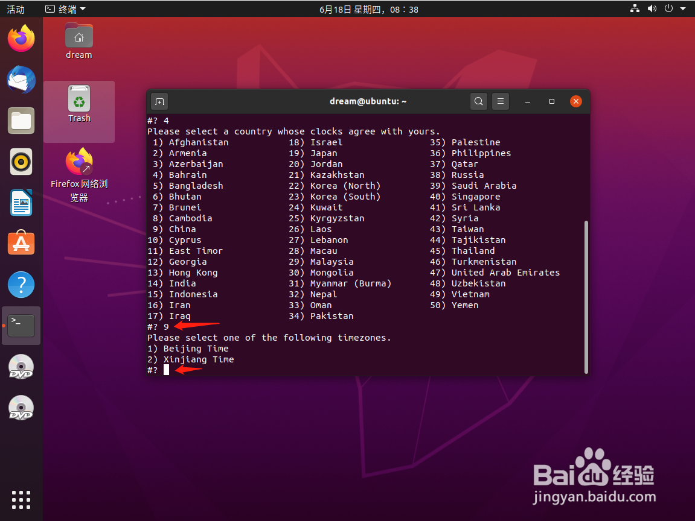Open Rhythmbox music player in the dock
The image size is (695, 521).
click(21, 162)
